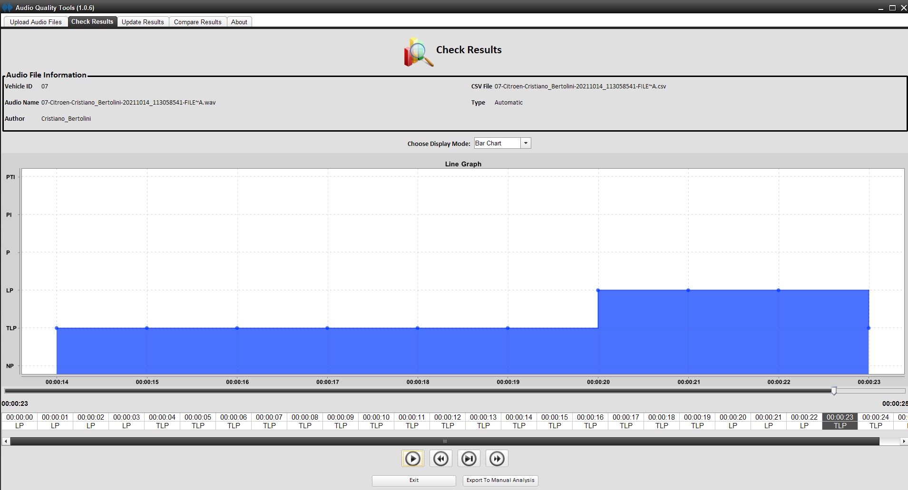Click the audio position slider handle
908x490 pixels.
(834, 391)
